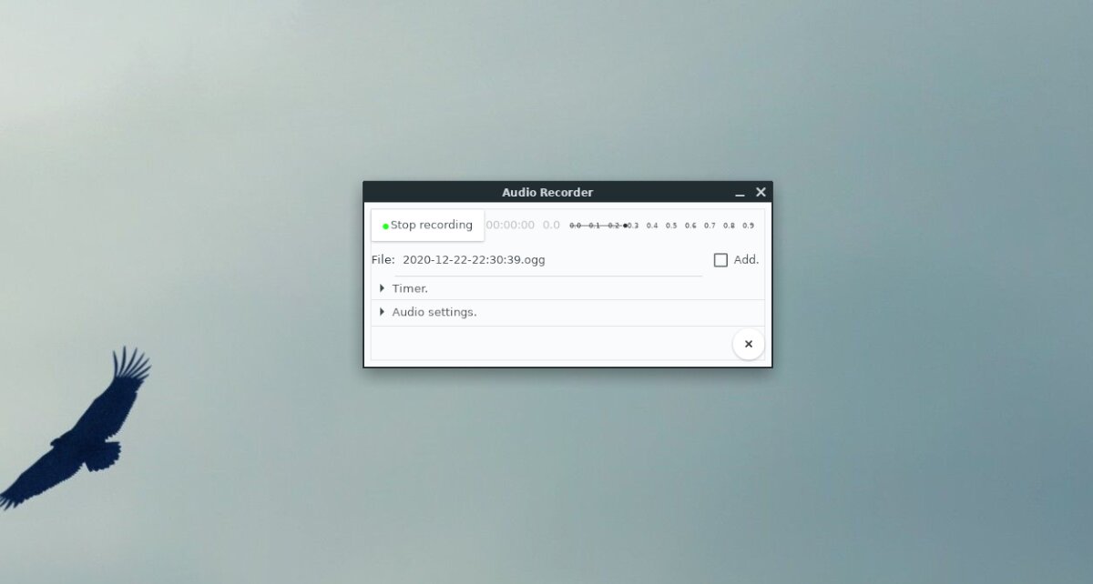The width and height of the screenshot is (1093, 584).
Task: Click the Timer disclosure triangle
Action: point(382,288)
